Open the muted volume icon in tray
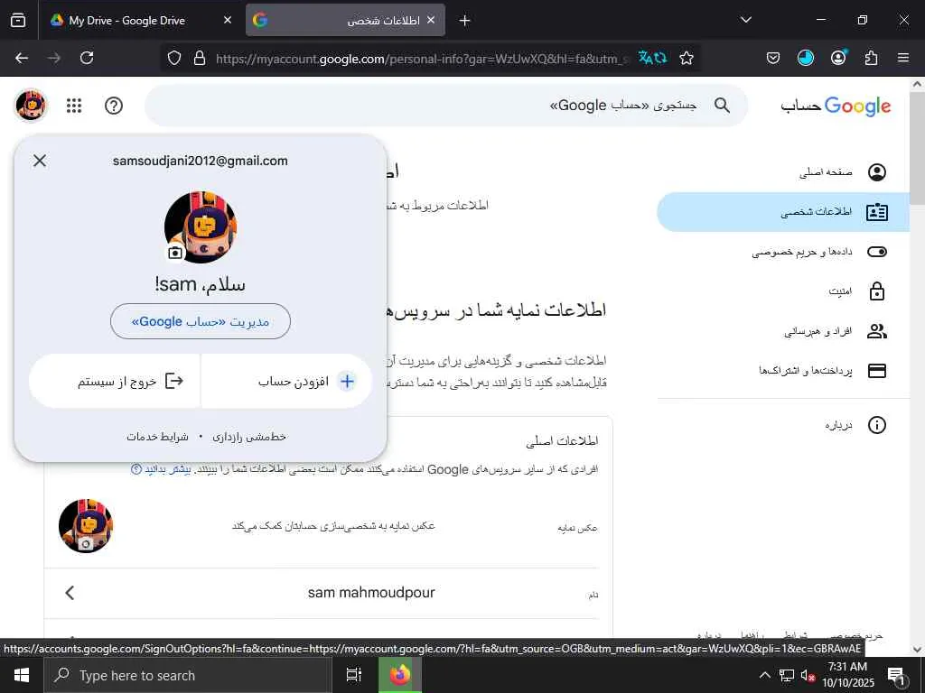Image resolution: width=925 pixels, height=693 pixels. [x=808, y=676]
